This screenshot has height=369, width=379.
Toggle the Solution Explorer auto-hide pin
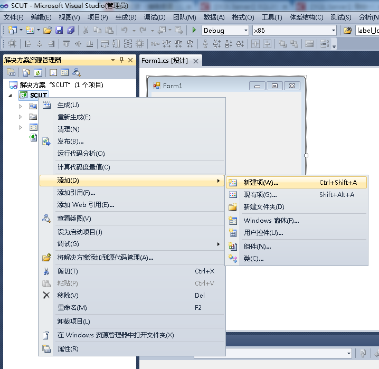(121, 60)
